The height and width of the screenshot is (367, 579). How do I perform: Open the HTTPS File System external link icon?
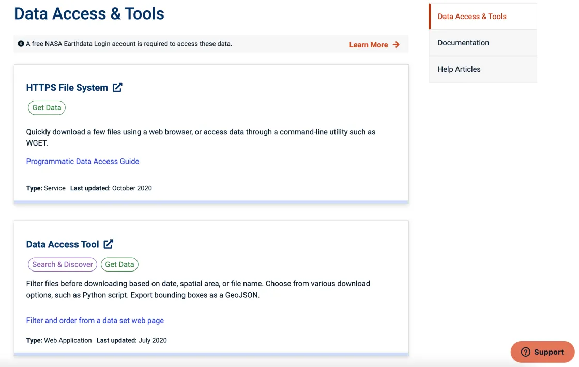(117, 87)
